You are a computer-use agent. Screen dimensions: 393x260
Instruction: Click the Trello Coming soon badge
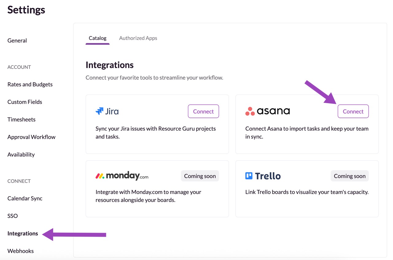[x=349, y=176]
